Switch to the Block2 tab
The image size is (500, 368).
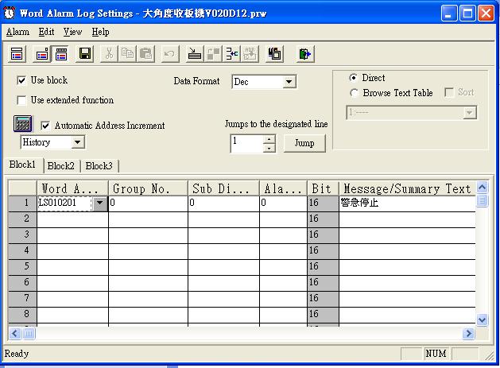(x=60, y=166)
